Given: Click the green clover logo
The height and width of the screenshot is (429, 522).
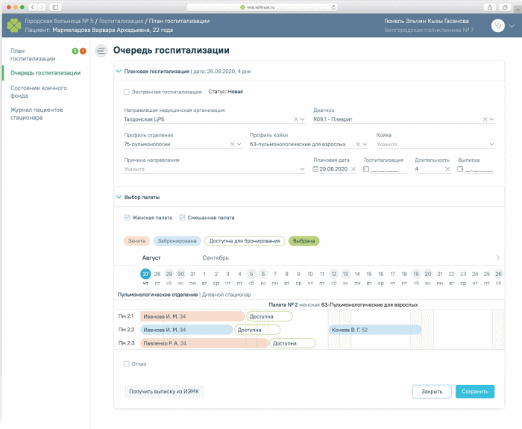Looking at the screenshot, I should (14, 25).
